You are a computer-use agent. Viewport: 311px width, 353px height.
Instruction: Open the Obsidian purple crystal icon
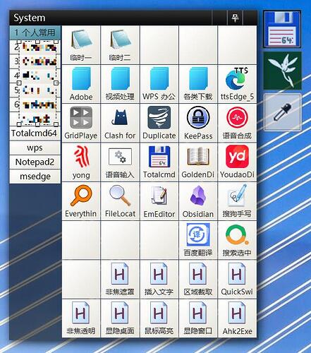pyautogui.click(x=198, y=201)
